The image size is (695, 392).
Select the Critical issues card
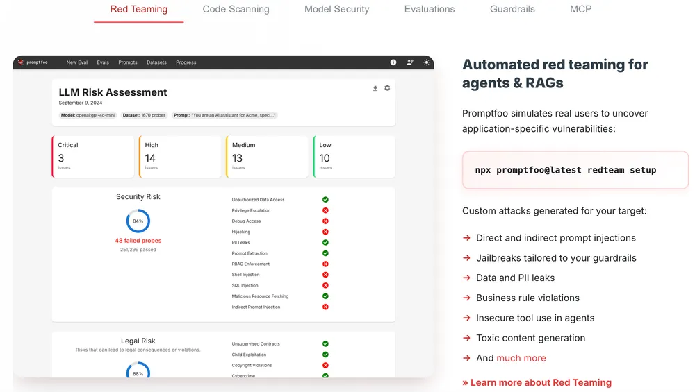pyautogui.click(x=93, y=156)
